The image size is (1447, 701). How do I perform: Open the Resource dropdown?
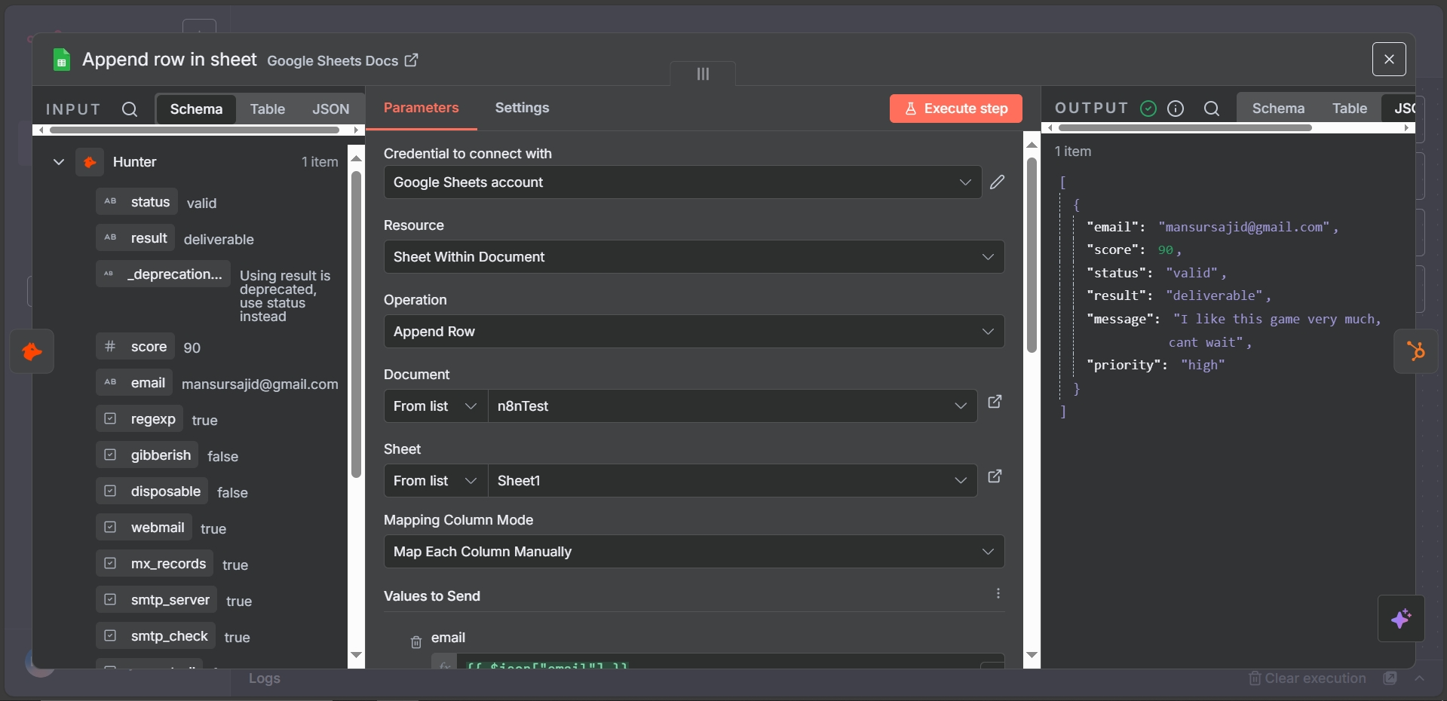tap(694, 257)
